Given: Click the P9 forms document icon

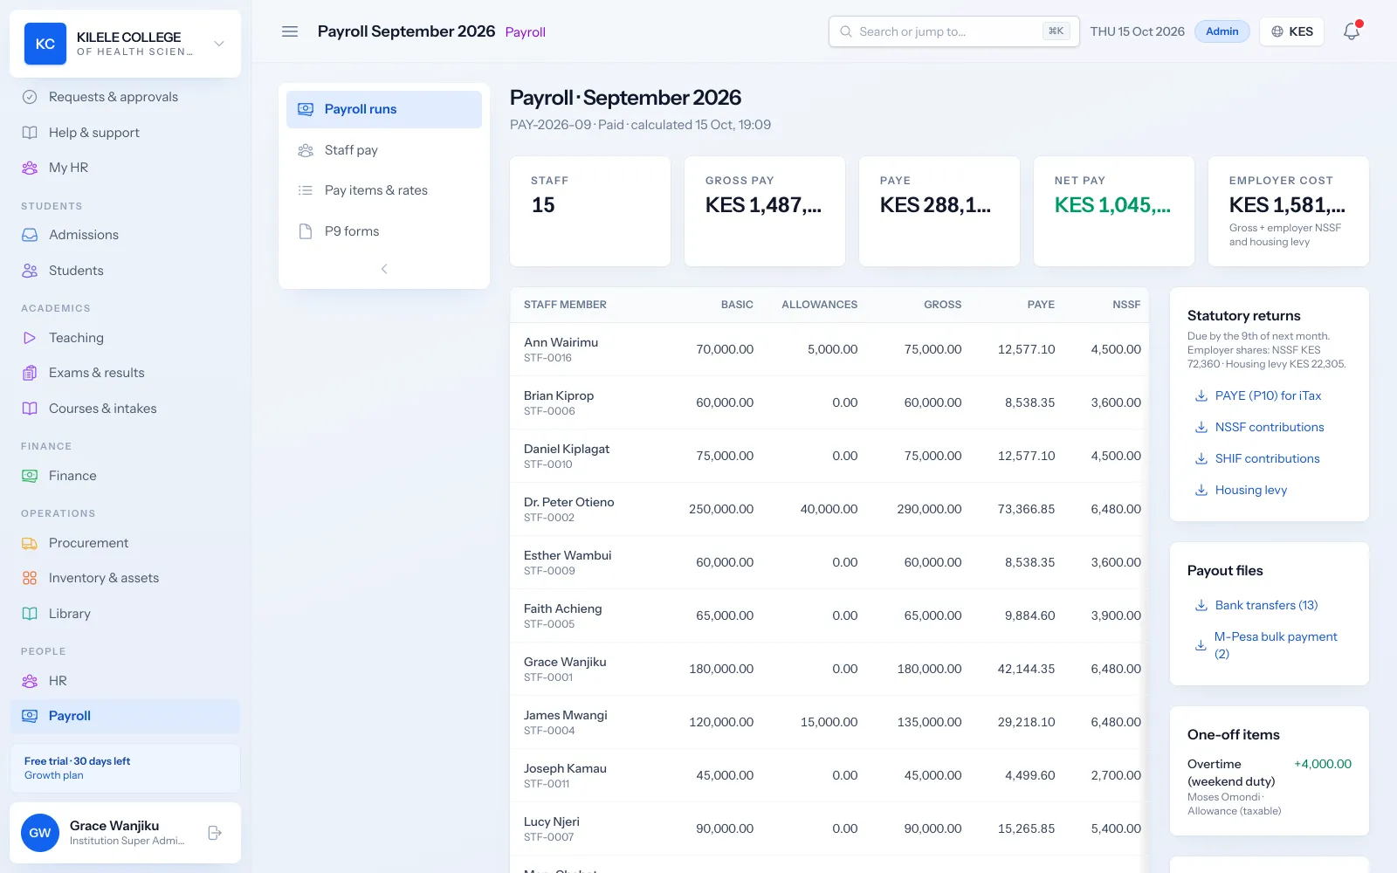Looking at the screenshot, I should [x=306, y=231].
